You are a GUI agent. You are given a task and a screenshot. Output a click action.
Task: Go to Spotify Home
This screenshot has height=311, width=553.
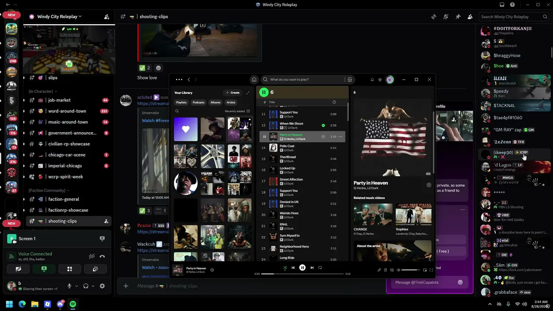[254, 79]
